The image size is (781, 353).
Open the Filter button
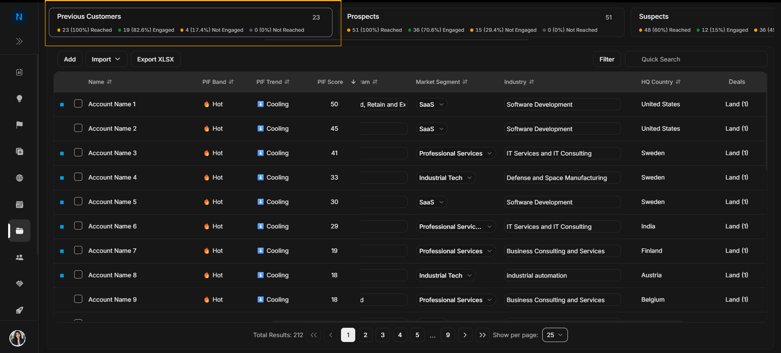(607, 59)
